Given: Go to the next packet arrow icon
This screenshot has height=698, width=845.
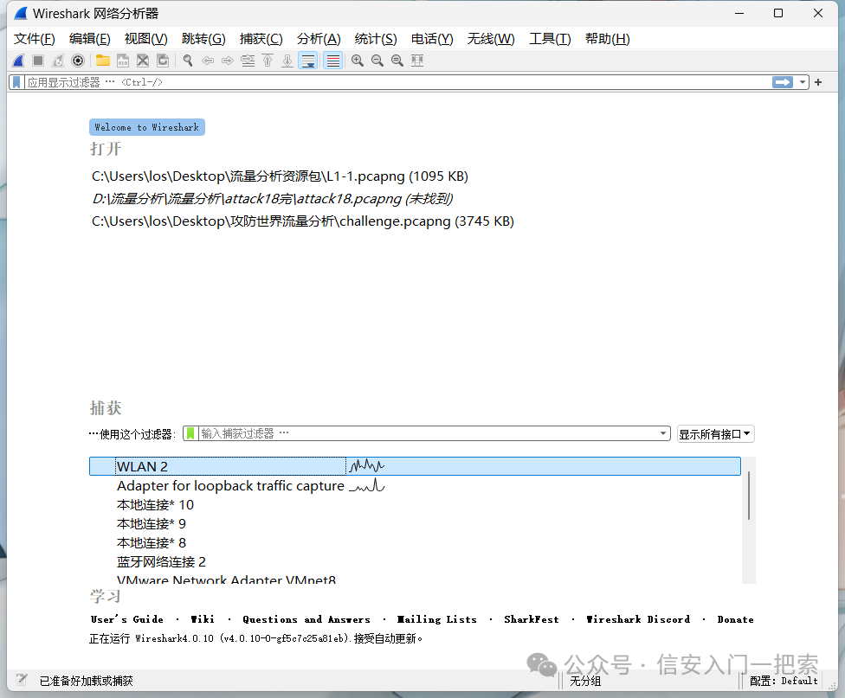Looking at the screenshot, I should 228,61.
